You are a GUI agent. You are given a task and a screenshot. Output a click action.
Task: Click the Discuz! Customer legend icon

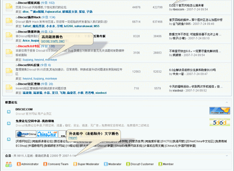pos(128,164)
